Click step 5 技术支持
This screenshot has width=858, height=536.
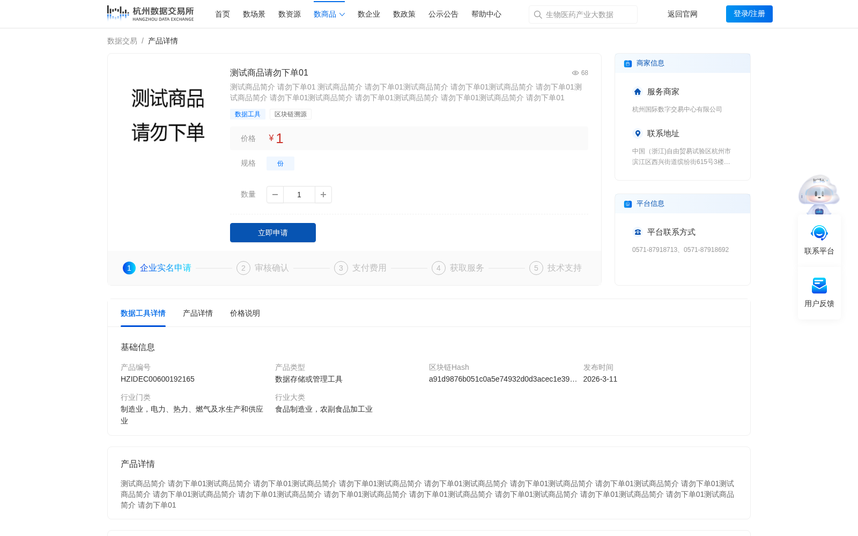pos(556,268)
